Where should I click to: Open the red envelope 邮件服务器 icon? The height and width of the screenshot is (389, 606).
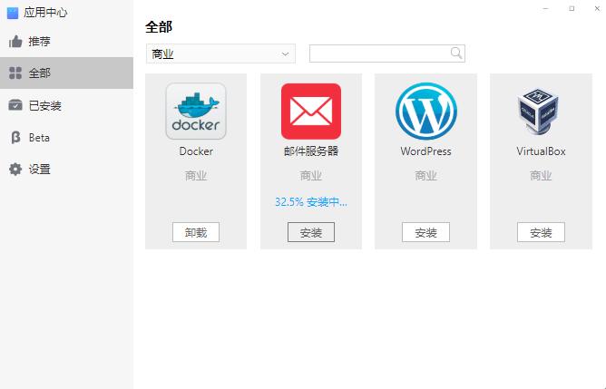point(311,112)
